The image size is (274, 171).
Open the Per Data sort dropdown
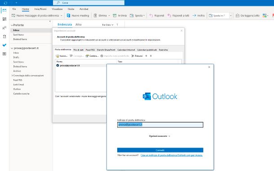tap(108, 25)
